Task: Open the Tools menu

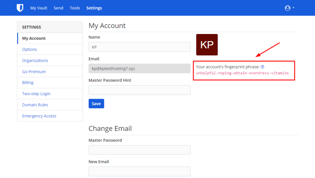Action: tap(74, 8)
